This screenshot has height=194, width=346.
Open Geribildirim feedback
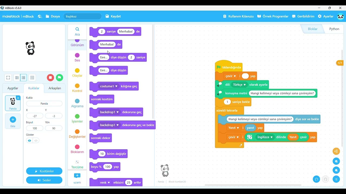(x=303, y=16)
